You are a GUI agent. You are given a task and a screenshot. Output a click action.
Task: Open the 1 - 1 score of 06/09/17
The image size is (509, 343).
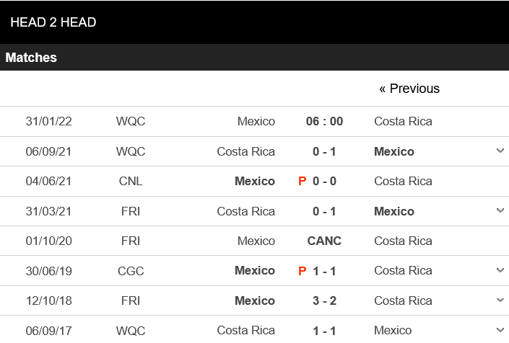click(324, 330)
